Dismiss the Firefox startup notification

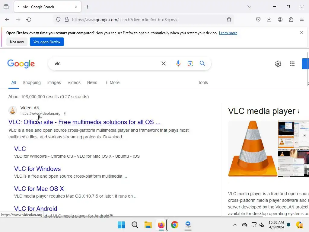(301, 33)
